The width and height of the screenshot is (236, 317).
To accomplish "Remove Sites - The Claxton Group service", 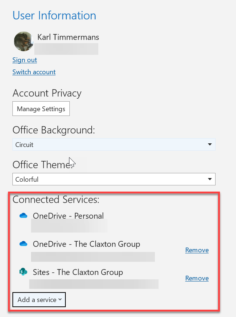I will [197, 278].
